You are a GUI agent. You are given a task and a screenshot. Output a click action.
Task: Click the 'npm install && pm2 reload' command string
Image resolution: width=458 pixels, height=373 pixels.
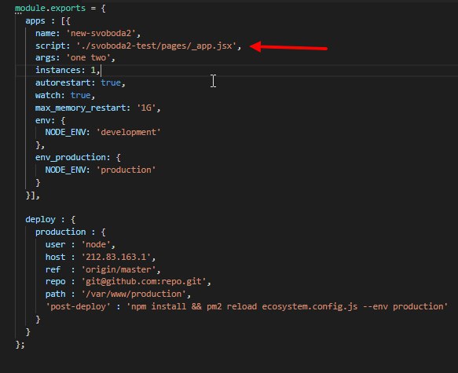[x=287, y=306]
